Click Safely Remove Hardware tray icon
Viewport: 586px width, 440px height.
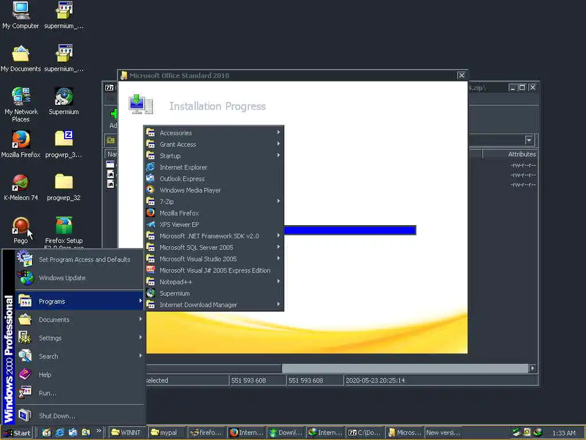(517, 433)
